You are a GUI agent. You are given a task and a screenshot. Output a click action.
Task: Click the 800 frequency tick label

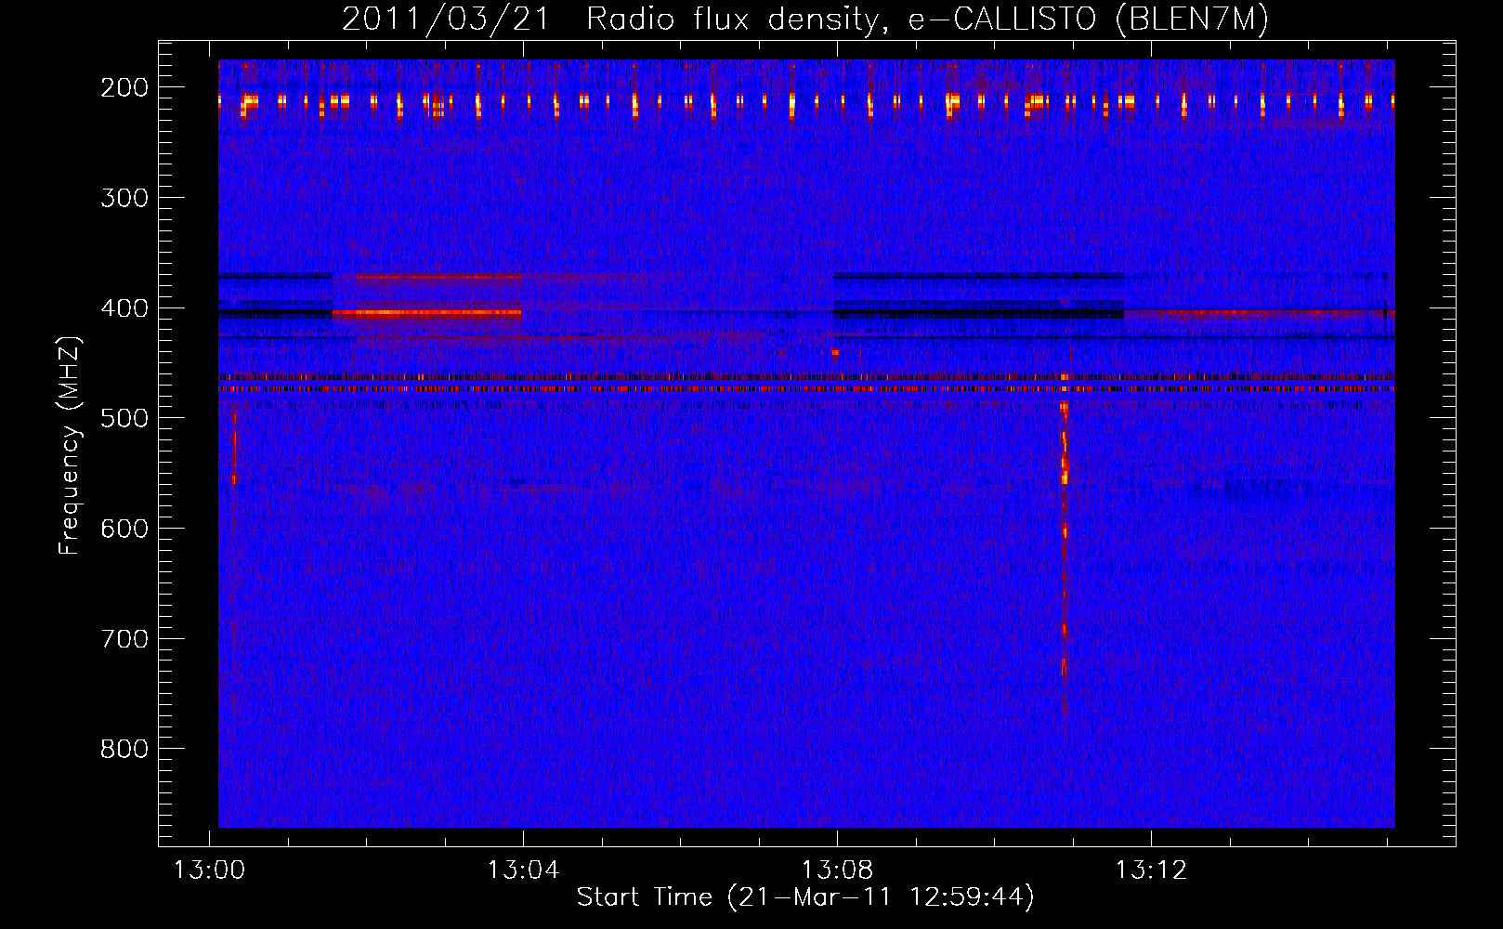(124, 749)
